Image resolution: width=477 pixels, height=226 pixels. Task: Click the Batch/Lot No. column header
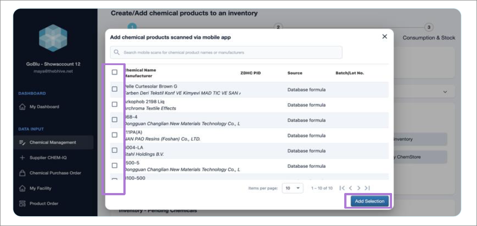tap(350, 73)
